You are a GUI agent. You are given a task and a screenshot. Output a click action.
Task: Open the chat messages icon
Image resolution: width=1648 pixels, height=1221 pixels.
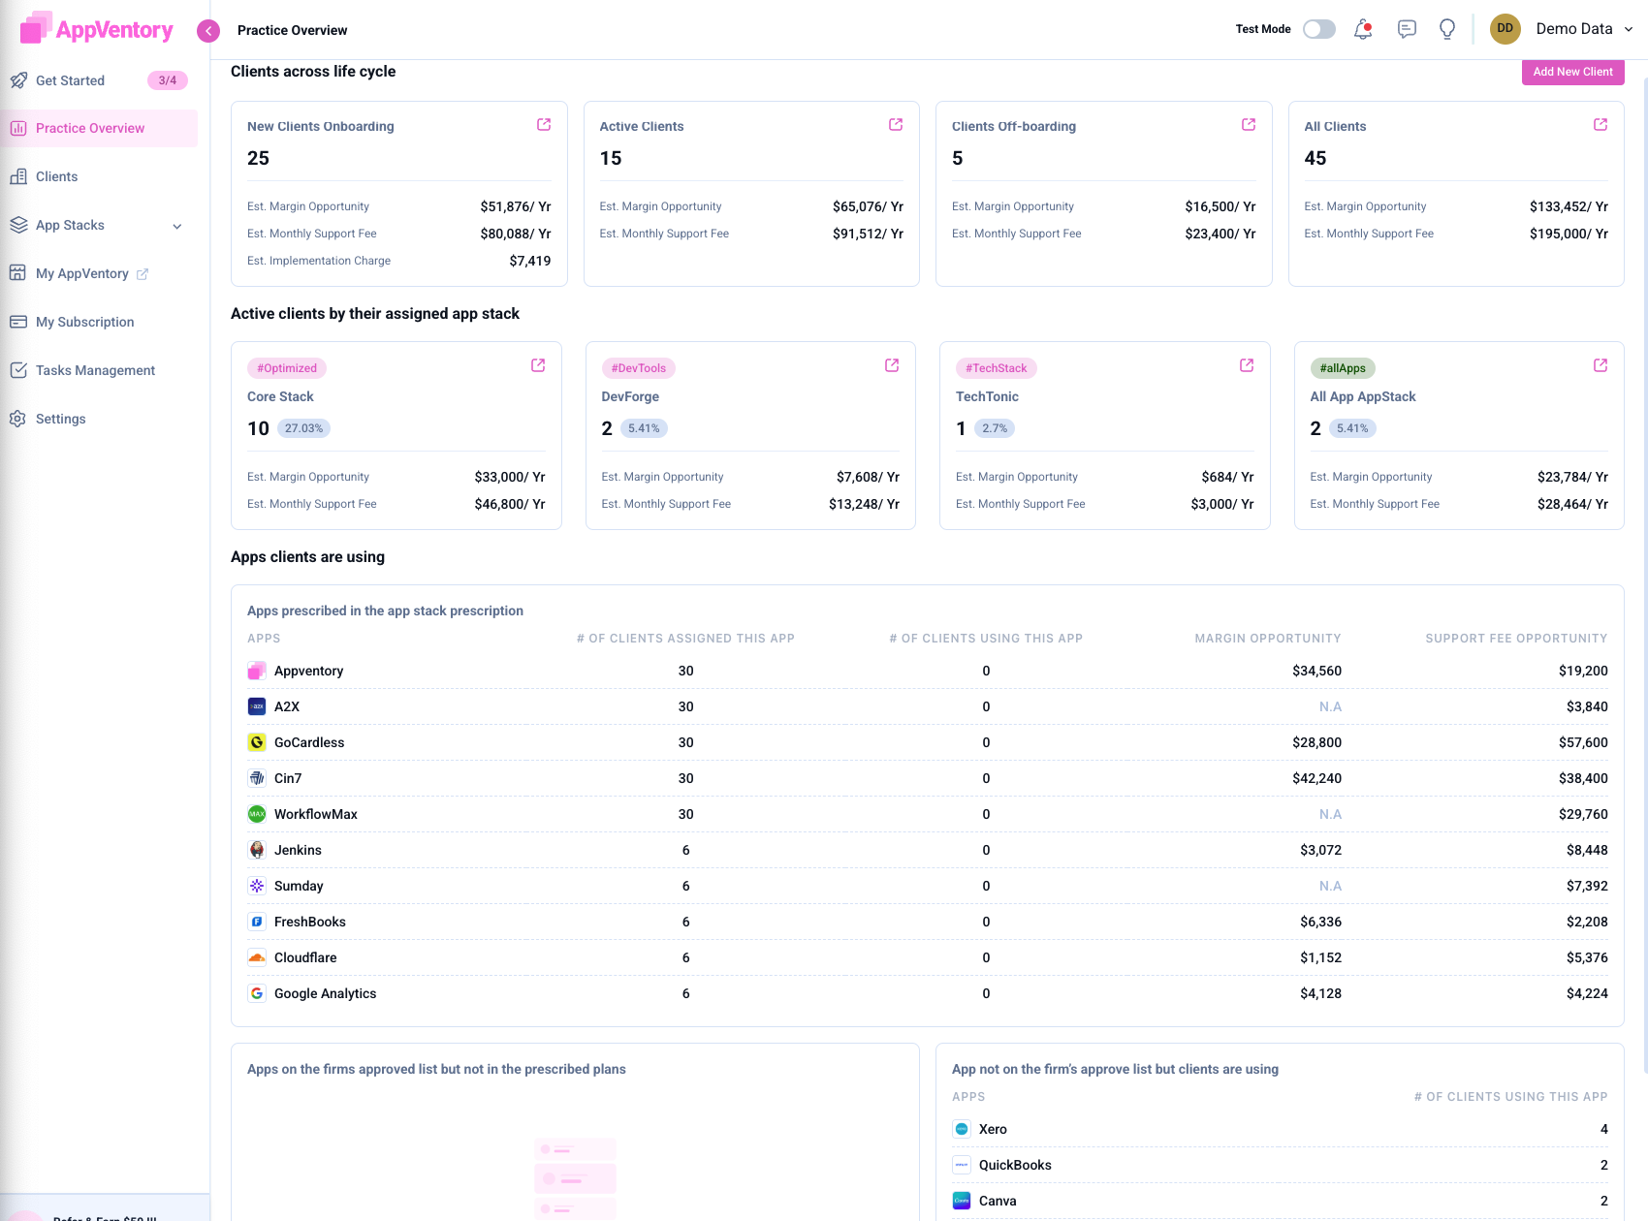point(1407,29)
